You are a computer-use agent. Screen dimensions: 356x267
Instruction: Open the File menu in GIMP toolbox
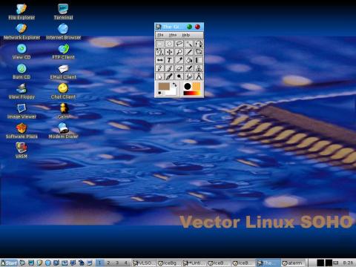160,35
